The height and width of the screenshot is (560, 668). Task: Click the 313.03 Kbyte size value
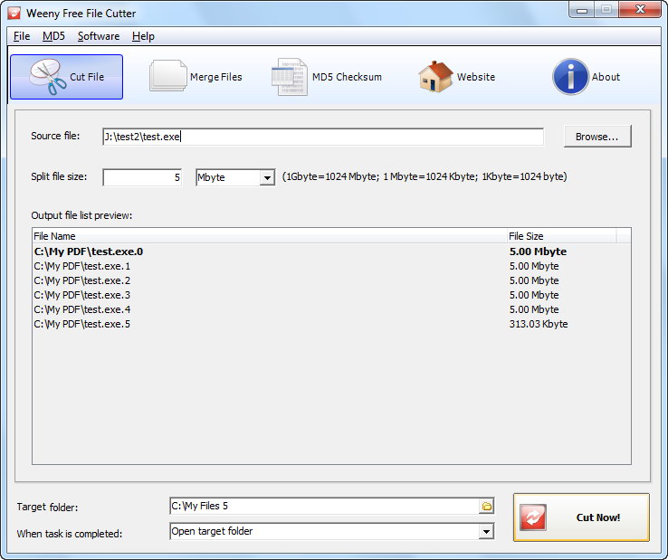click(x=539, y=324)
